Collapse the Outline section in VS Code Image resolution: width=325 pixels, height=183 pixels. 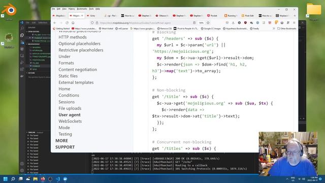pyautogui.click(x=31, y=73)
